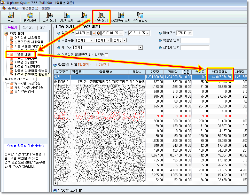Click the next period right arrow button

coord(98,33)
